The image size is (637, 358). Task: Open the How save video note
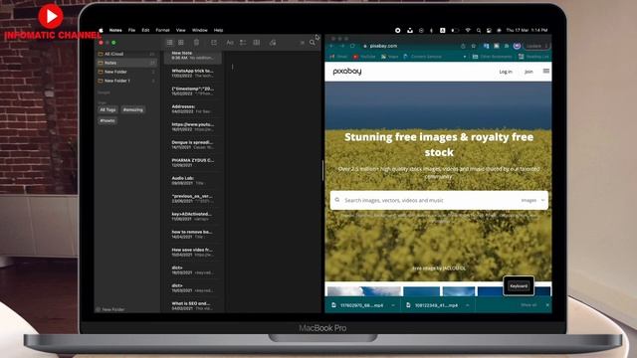click(x=192, y=252)
